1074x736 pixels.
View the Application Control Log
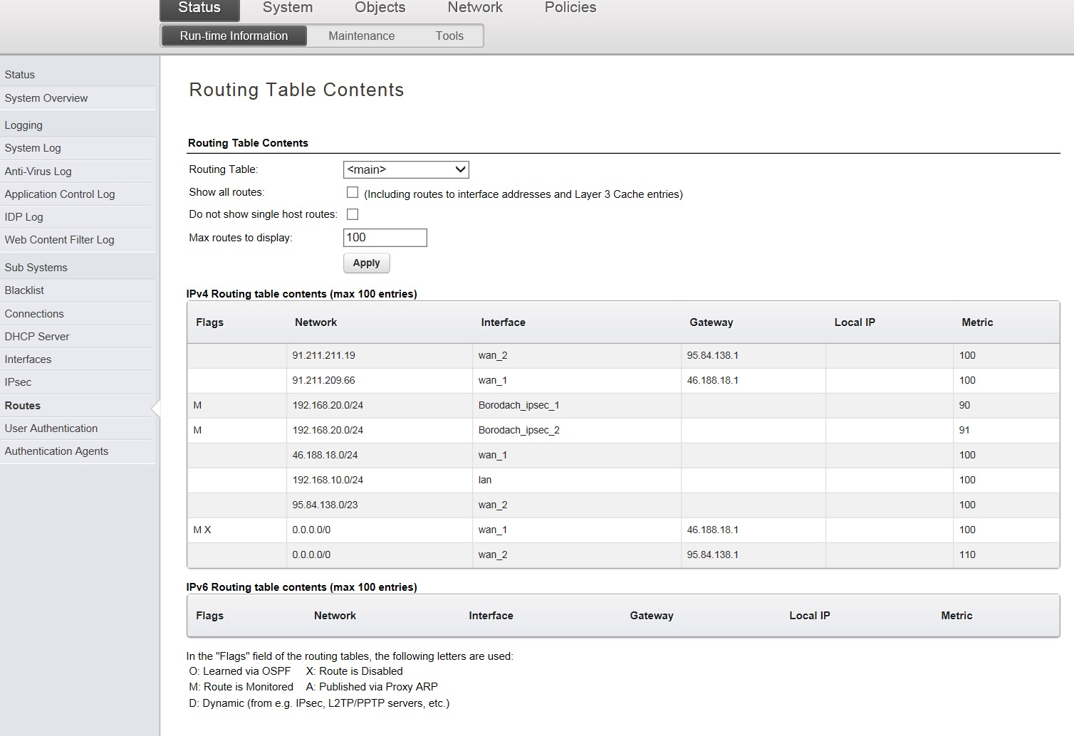[59, 194]
